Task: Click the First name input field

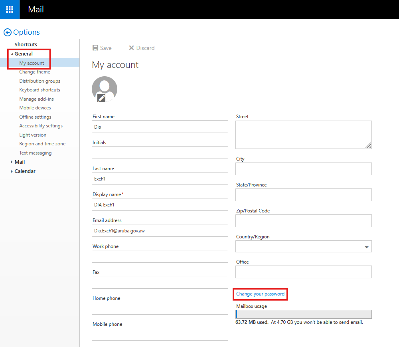Action: point(160,127)
